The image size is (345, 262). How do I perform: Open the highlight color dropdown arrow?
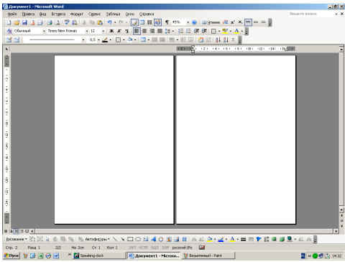click(231, 31)
